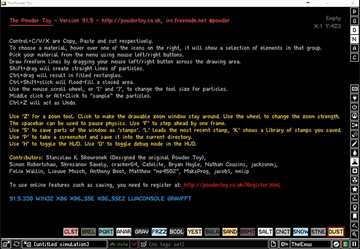
Task: Click the powdertoy.co.uk Register.html link
Action: pyautogui.click(x=232, y=185)
